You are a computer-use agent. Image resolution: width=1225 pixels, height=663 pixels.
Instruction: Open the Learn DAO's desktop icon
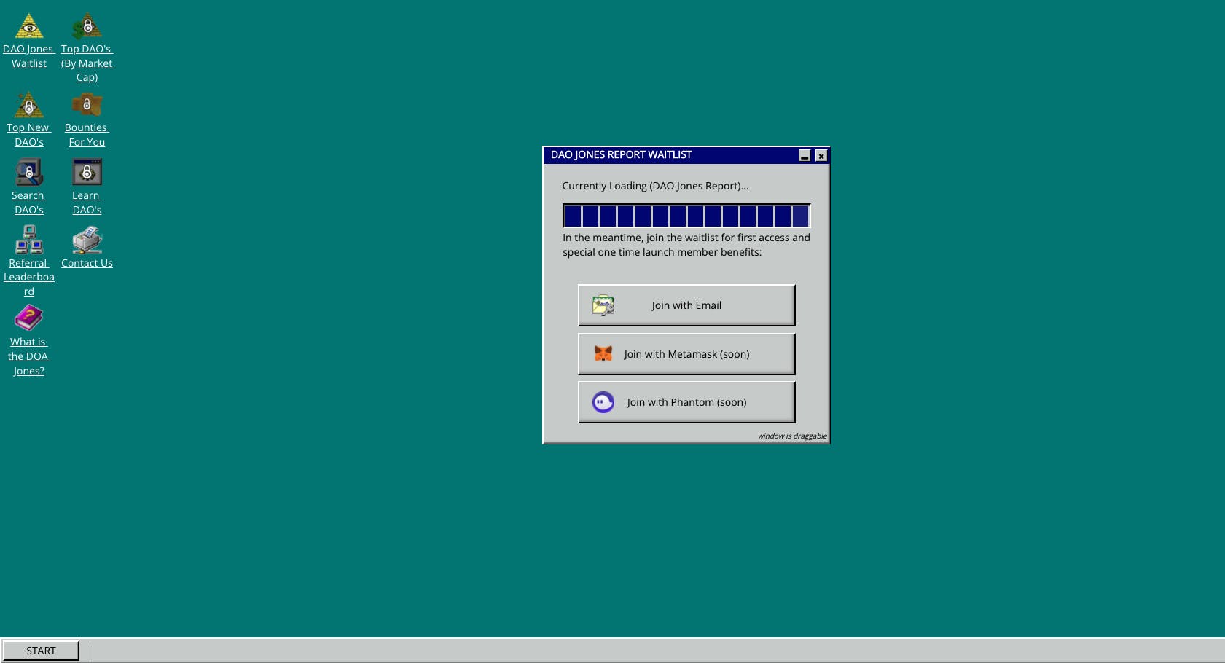(x=87, y=173)
